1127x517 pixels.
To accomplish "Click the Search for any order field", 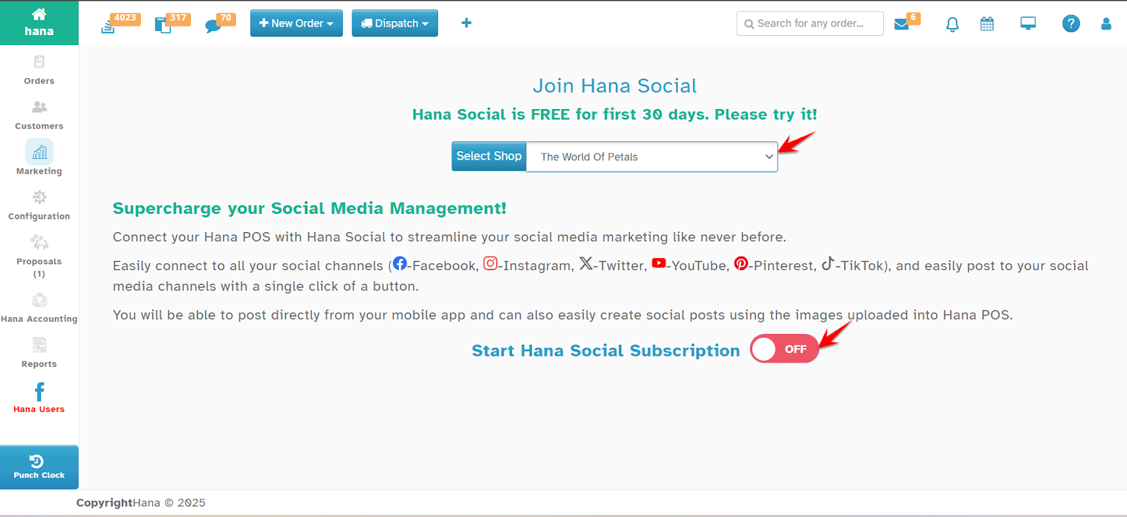I will 810,23.
